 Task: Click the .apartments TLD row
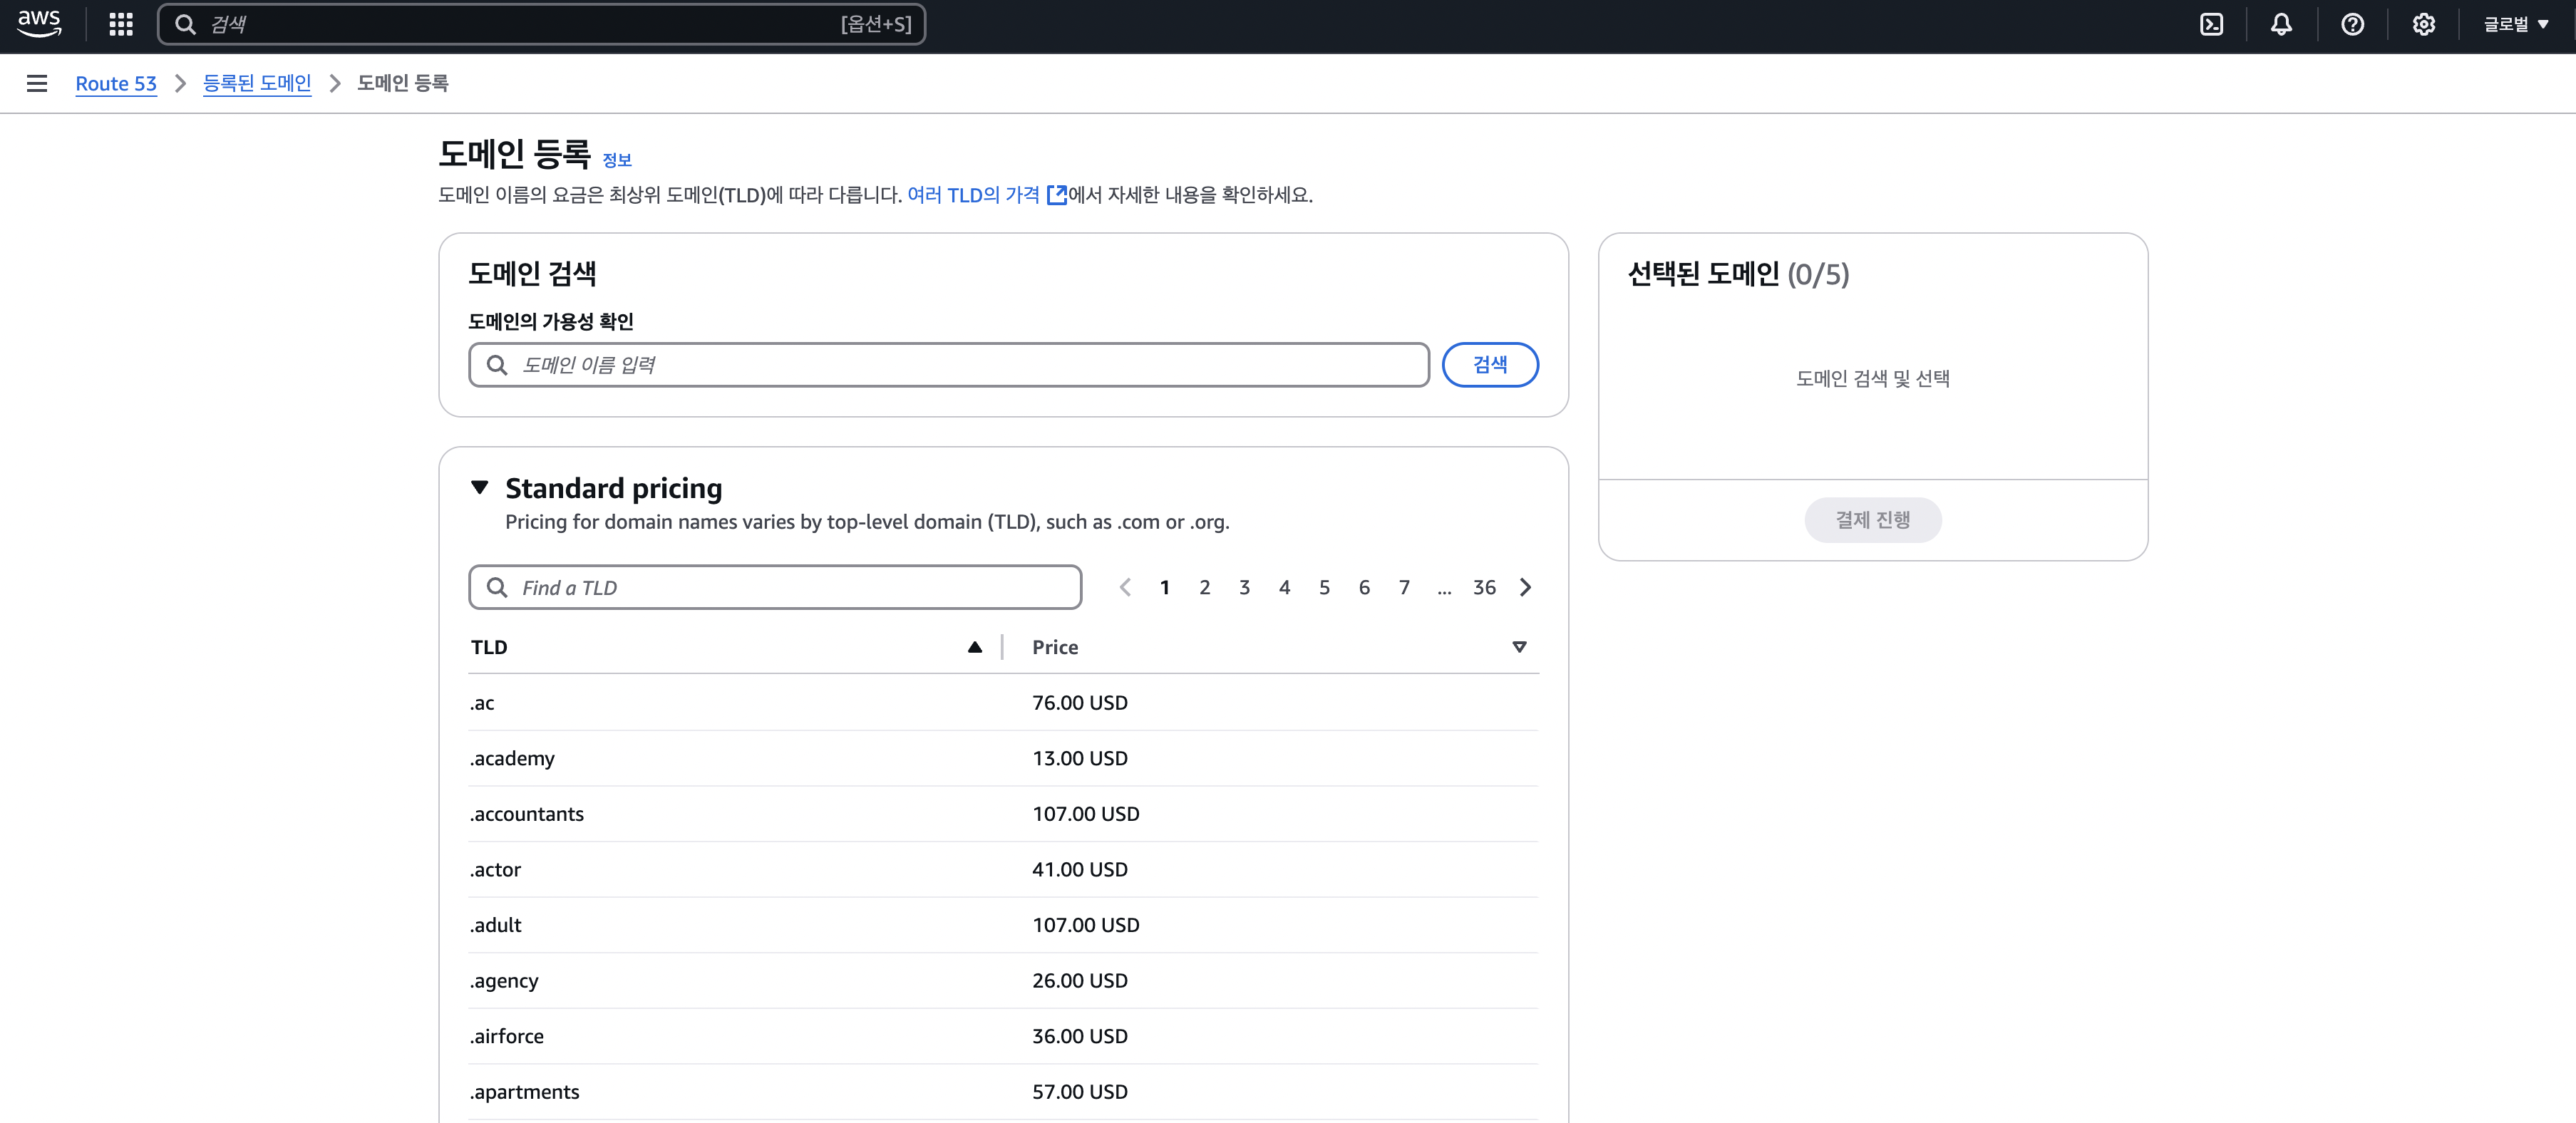point(1003,1092)
